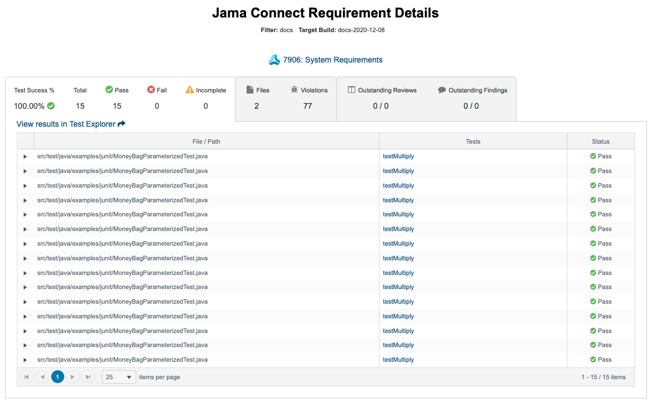Click the Status column header
Viewport: 652px width, 404px height.
(601, 141)
